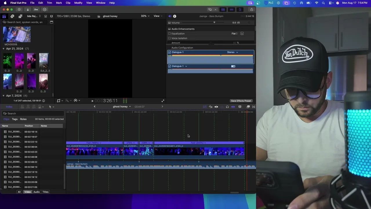The width and height of the screenshot is (371, 209).
Task: Open the Flat equalization preset dropdown
Action: (234, 34)
